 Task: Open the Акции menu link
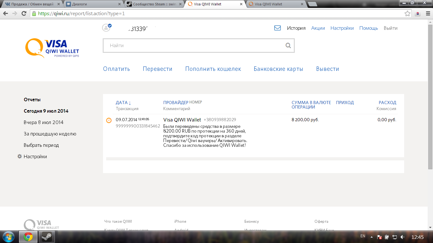point(318,28)
